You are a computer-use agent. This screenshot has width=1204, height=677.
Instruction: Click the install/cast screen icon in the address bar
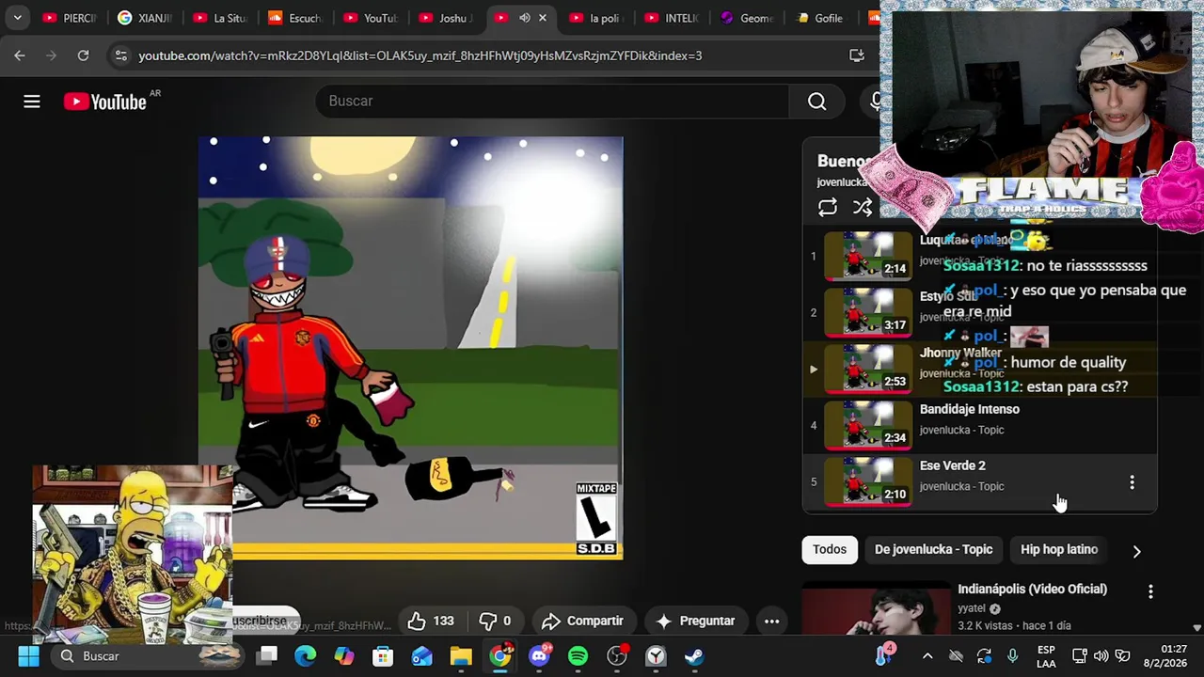click(857, 55)
